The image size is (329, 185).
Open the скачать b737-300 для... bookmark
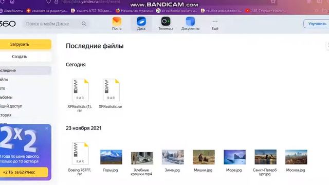[92, 11]
